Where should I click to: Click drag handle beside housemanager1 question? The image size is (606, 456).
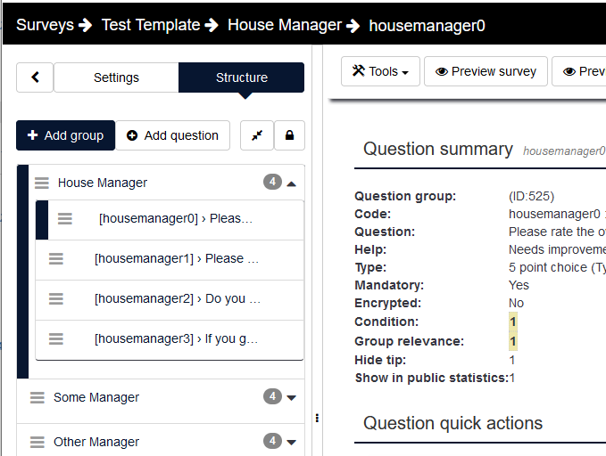[x=56, y=258]
